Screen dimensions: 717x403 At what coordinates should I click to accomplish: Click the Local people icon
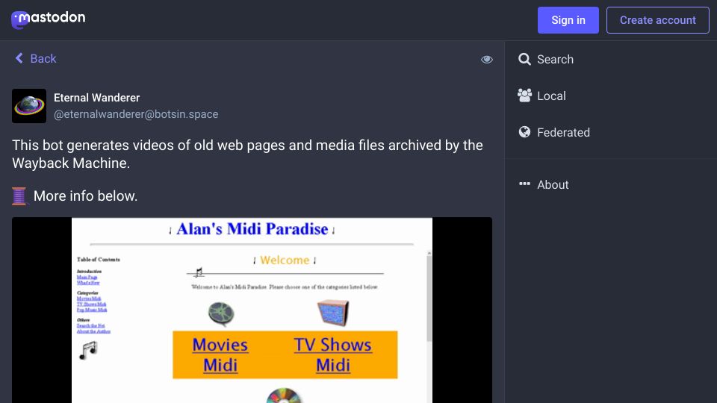point(524,96)
